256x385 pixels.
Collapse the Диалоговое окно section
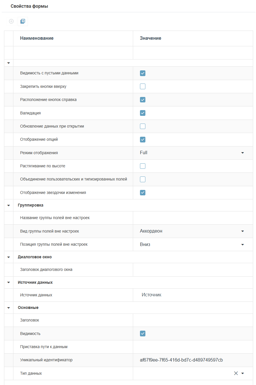[9, 257]
